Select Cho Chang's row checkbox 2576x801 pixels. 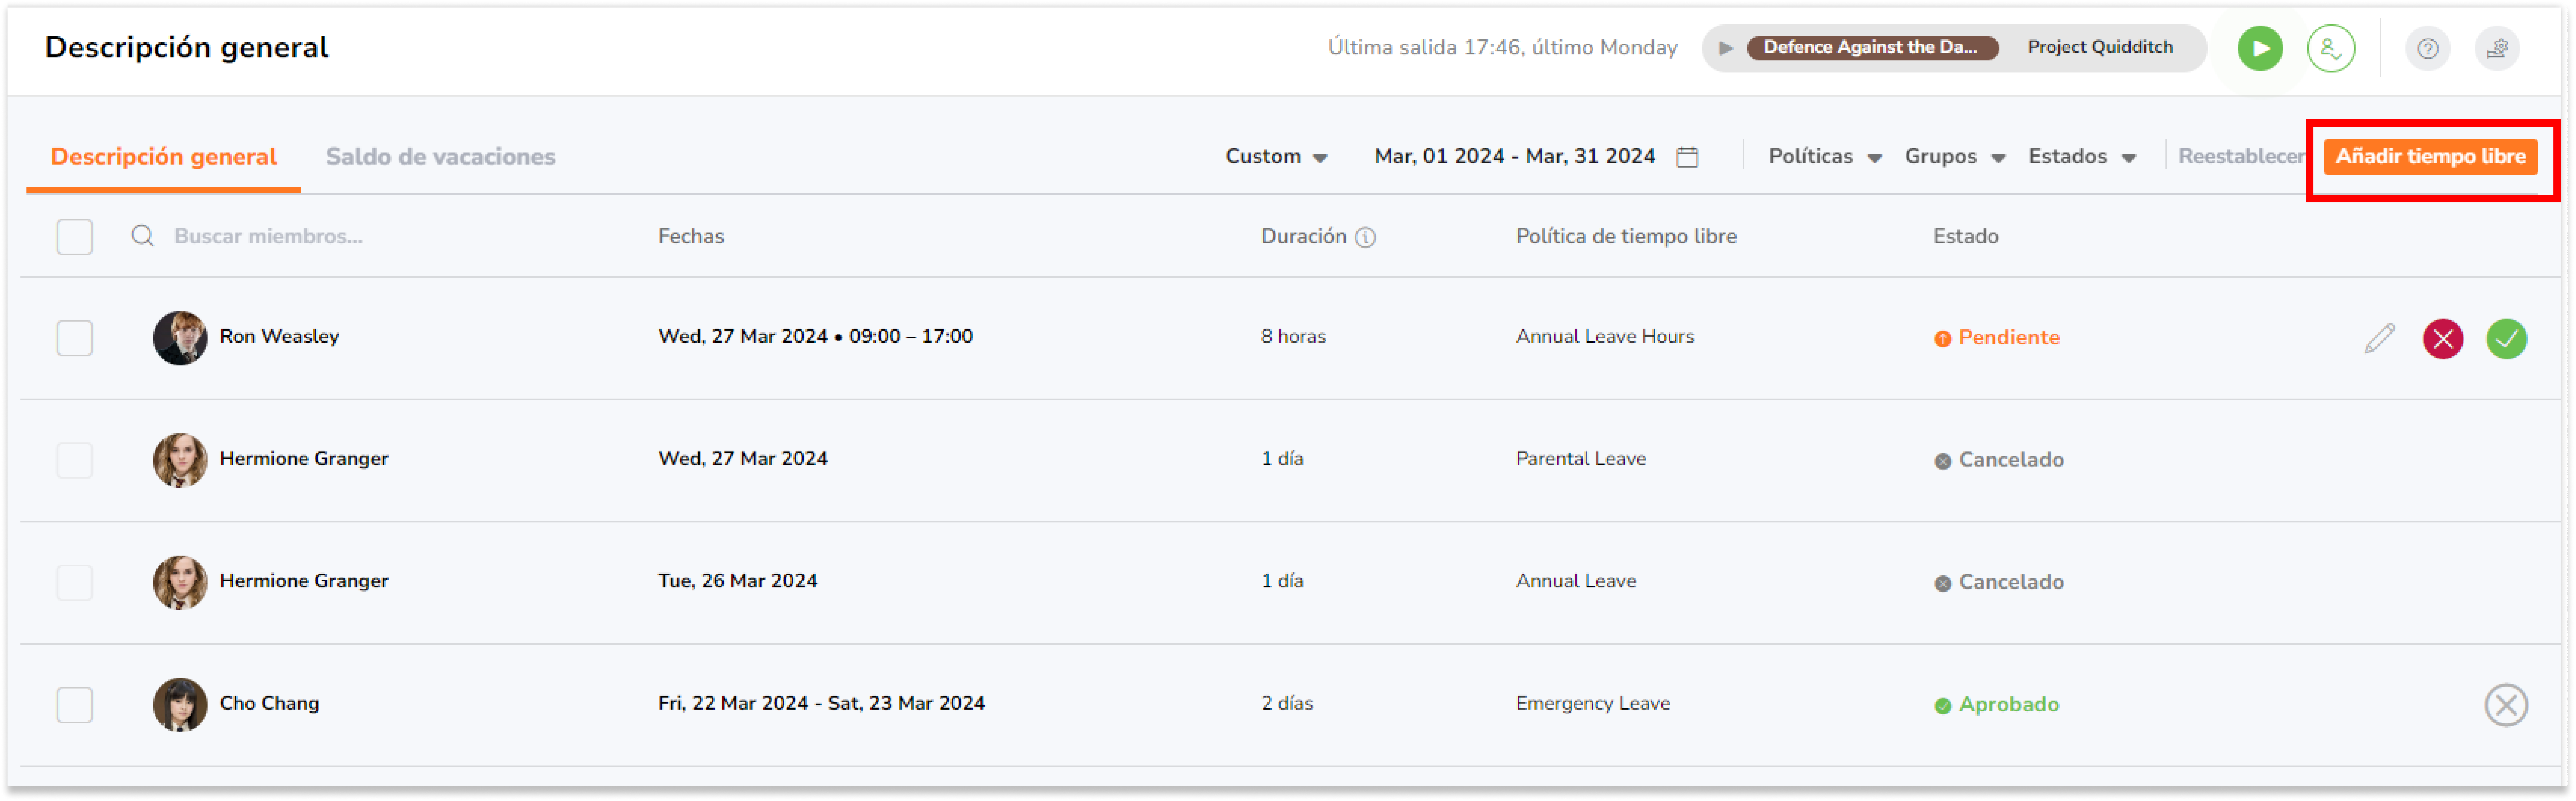(x=75, y=705)
